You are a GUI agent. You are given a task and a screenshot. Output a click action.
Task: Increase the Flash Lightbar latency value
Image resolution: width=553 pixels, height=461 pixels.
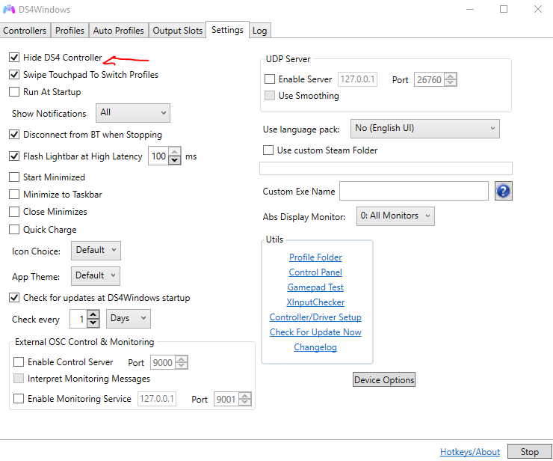(175, 153)
